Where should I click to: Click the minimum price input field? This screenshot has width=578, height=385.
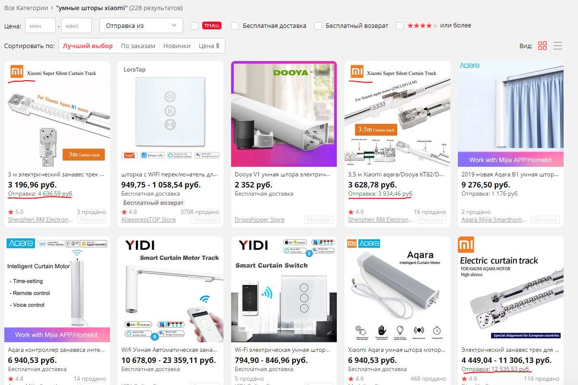click(40, 25)
